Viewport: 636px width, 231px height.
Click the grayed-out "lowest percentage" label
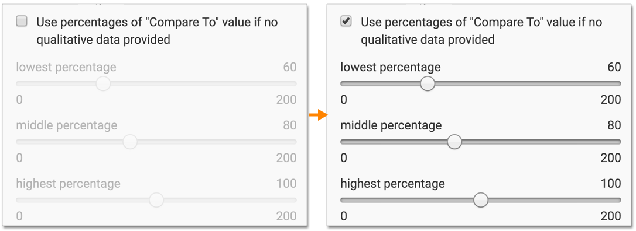tap(66, 67)
